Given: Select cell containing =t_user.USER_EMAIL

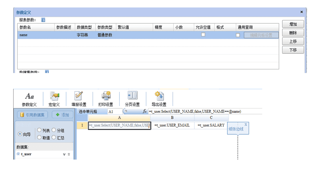Looking at the screenshot, I should point(172,125).
